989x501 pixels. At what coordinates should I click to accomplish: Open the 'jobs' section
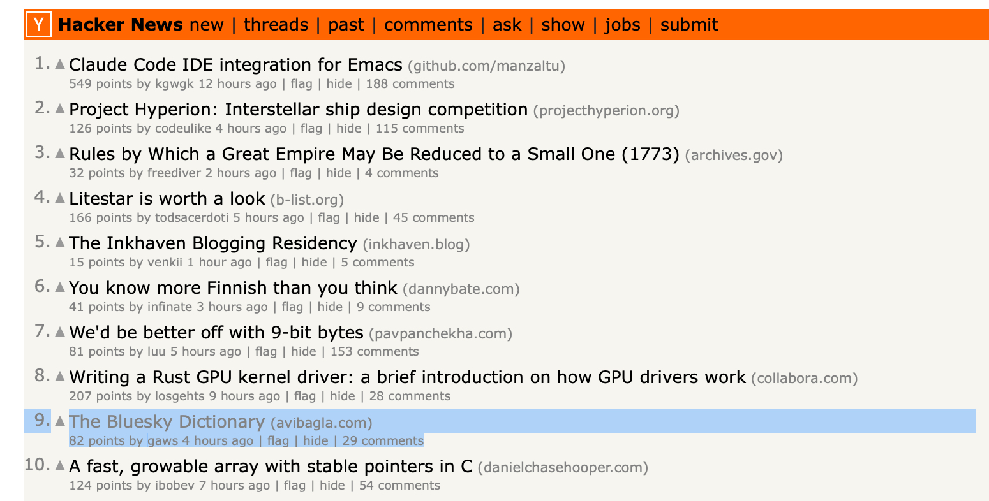pos(622,25)
